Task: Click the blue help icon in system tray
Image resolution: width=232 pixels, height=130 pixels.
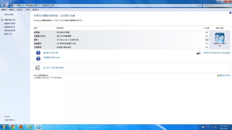Action: point(206,127)
